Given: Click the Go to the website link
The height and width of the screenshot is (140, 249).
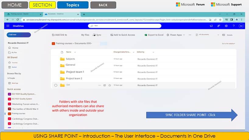Looking at the screenshot, I should tap(228, 44).
